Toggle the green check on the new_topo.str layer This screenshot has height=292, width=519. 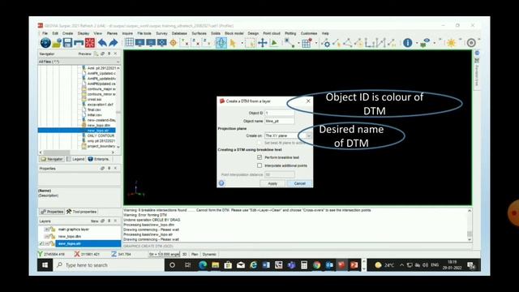(x=41, y=243)
